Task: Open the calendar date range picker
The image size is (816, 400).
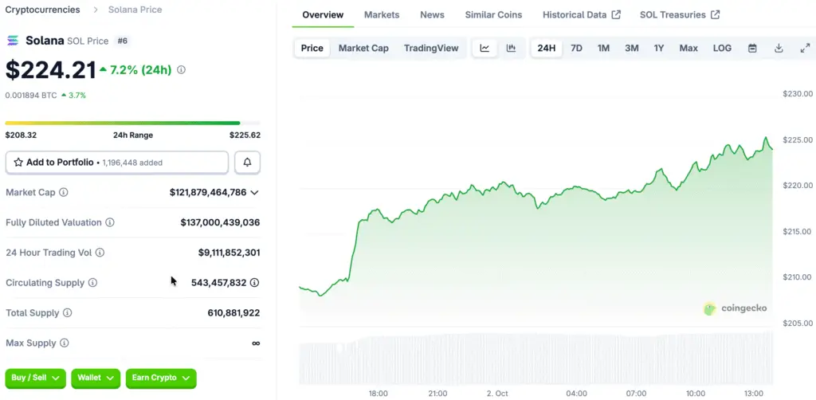Action: point(752,48)
